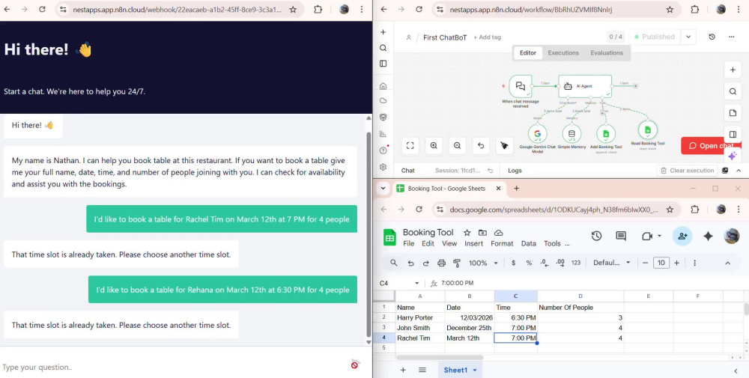Click Sheets share button
The height and width of the screenshot is (378, 749).
click(x=682, y=236)
